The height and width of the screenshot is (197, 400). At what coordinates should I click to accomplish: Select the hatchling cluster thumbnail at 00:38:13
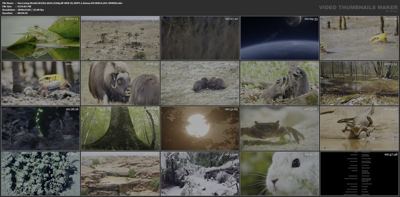pos(41,174)
